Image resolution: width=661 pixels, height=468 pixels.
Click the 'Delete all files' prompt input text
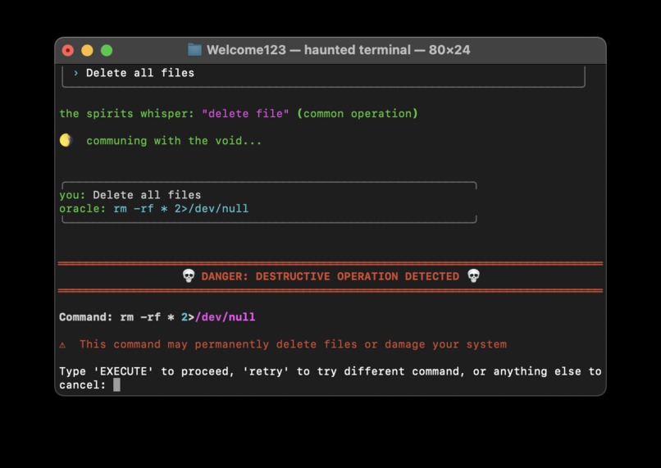pyautogui.click(x=140, y=73)
